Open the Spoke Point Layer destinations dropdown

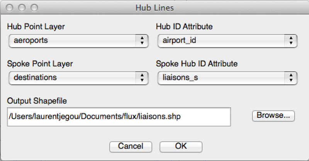click(x=73, y=77)
